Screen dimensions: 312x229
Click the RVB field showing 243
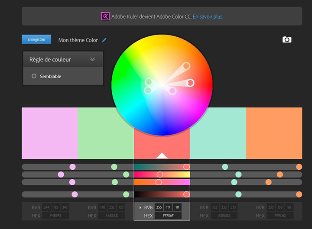[x=65, y=207]
